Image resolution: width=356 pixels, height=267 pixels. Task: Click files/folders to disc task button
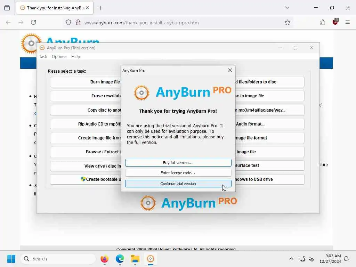tap(270, 82)
